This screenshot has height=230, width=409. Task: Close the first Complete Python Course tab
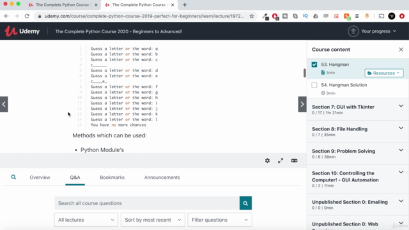pyautogui.click(x=96, y=4)
